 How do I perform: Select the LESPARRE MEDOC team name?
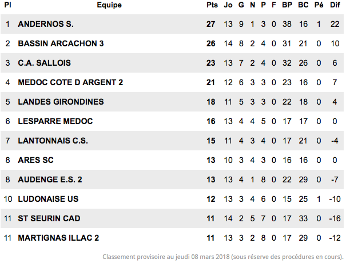[55, 121]
